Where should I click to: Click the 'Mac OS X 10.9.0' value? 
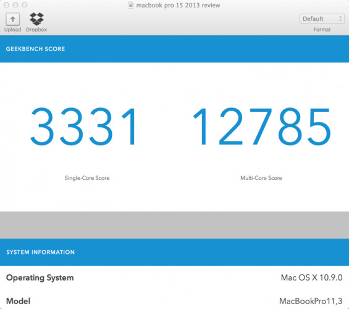click(x=311, y=277)
